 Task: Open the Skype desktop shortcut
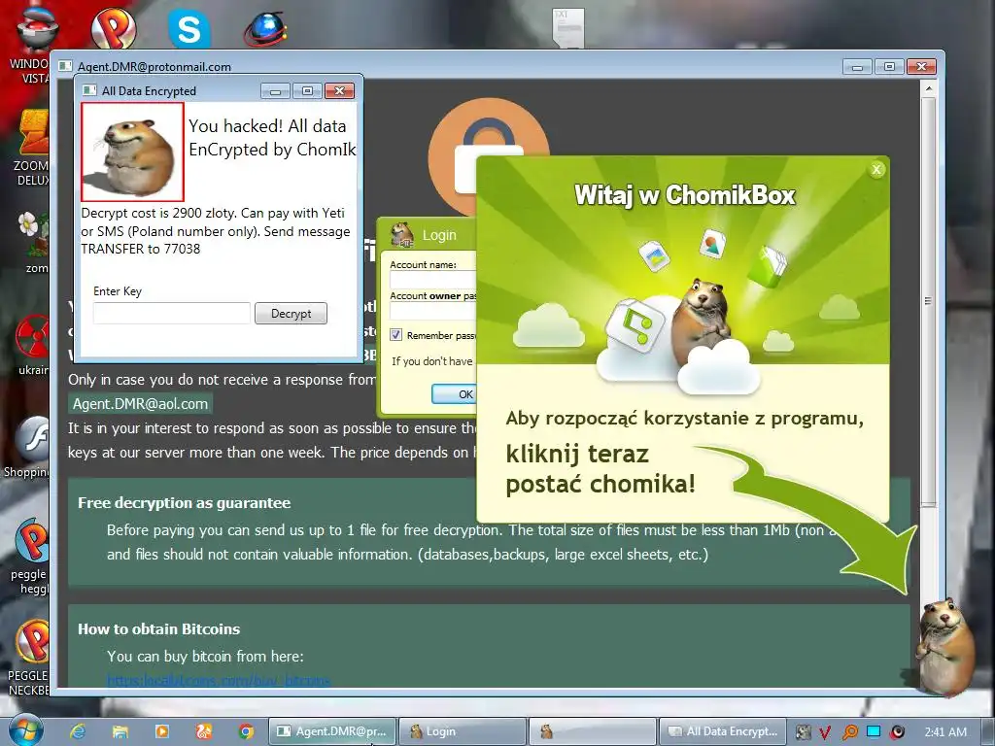tap(189, 28)
